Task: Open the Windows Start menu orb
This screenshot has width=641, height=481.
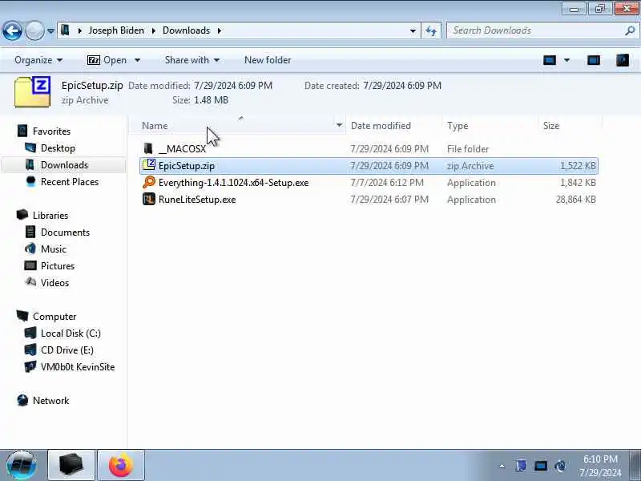Action: pos(22,465)
